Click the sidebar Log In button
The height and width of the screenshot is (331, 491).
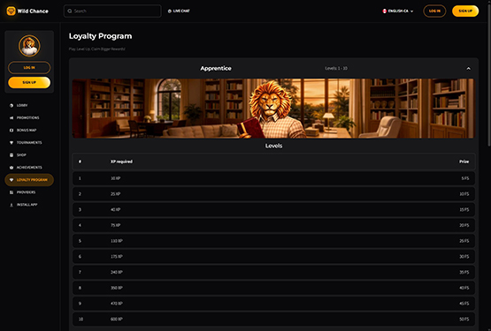click(x=29, y=67)
